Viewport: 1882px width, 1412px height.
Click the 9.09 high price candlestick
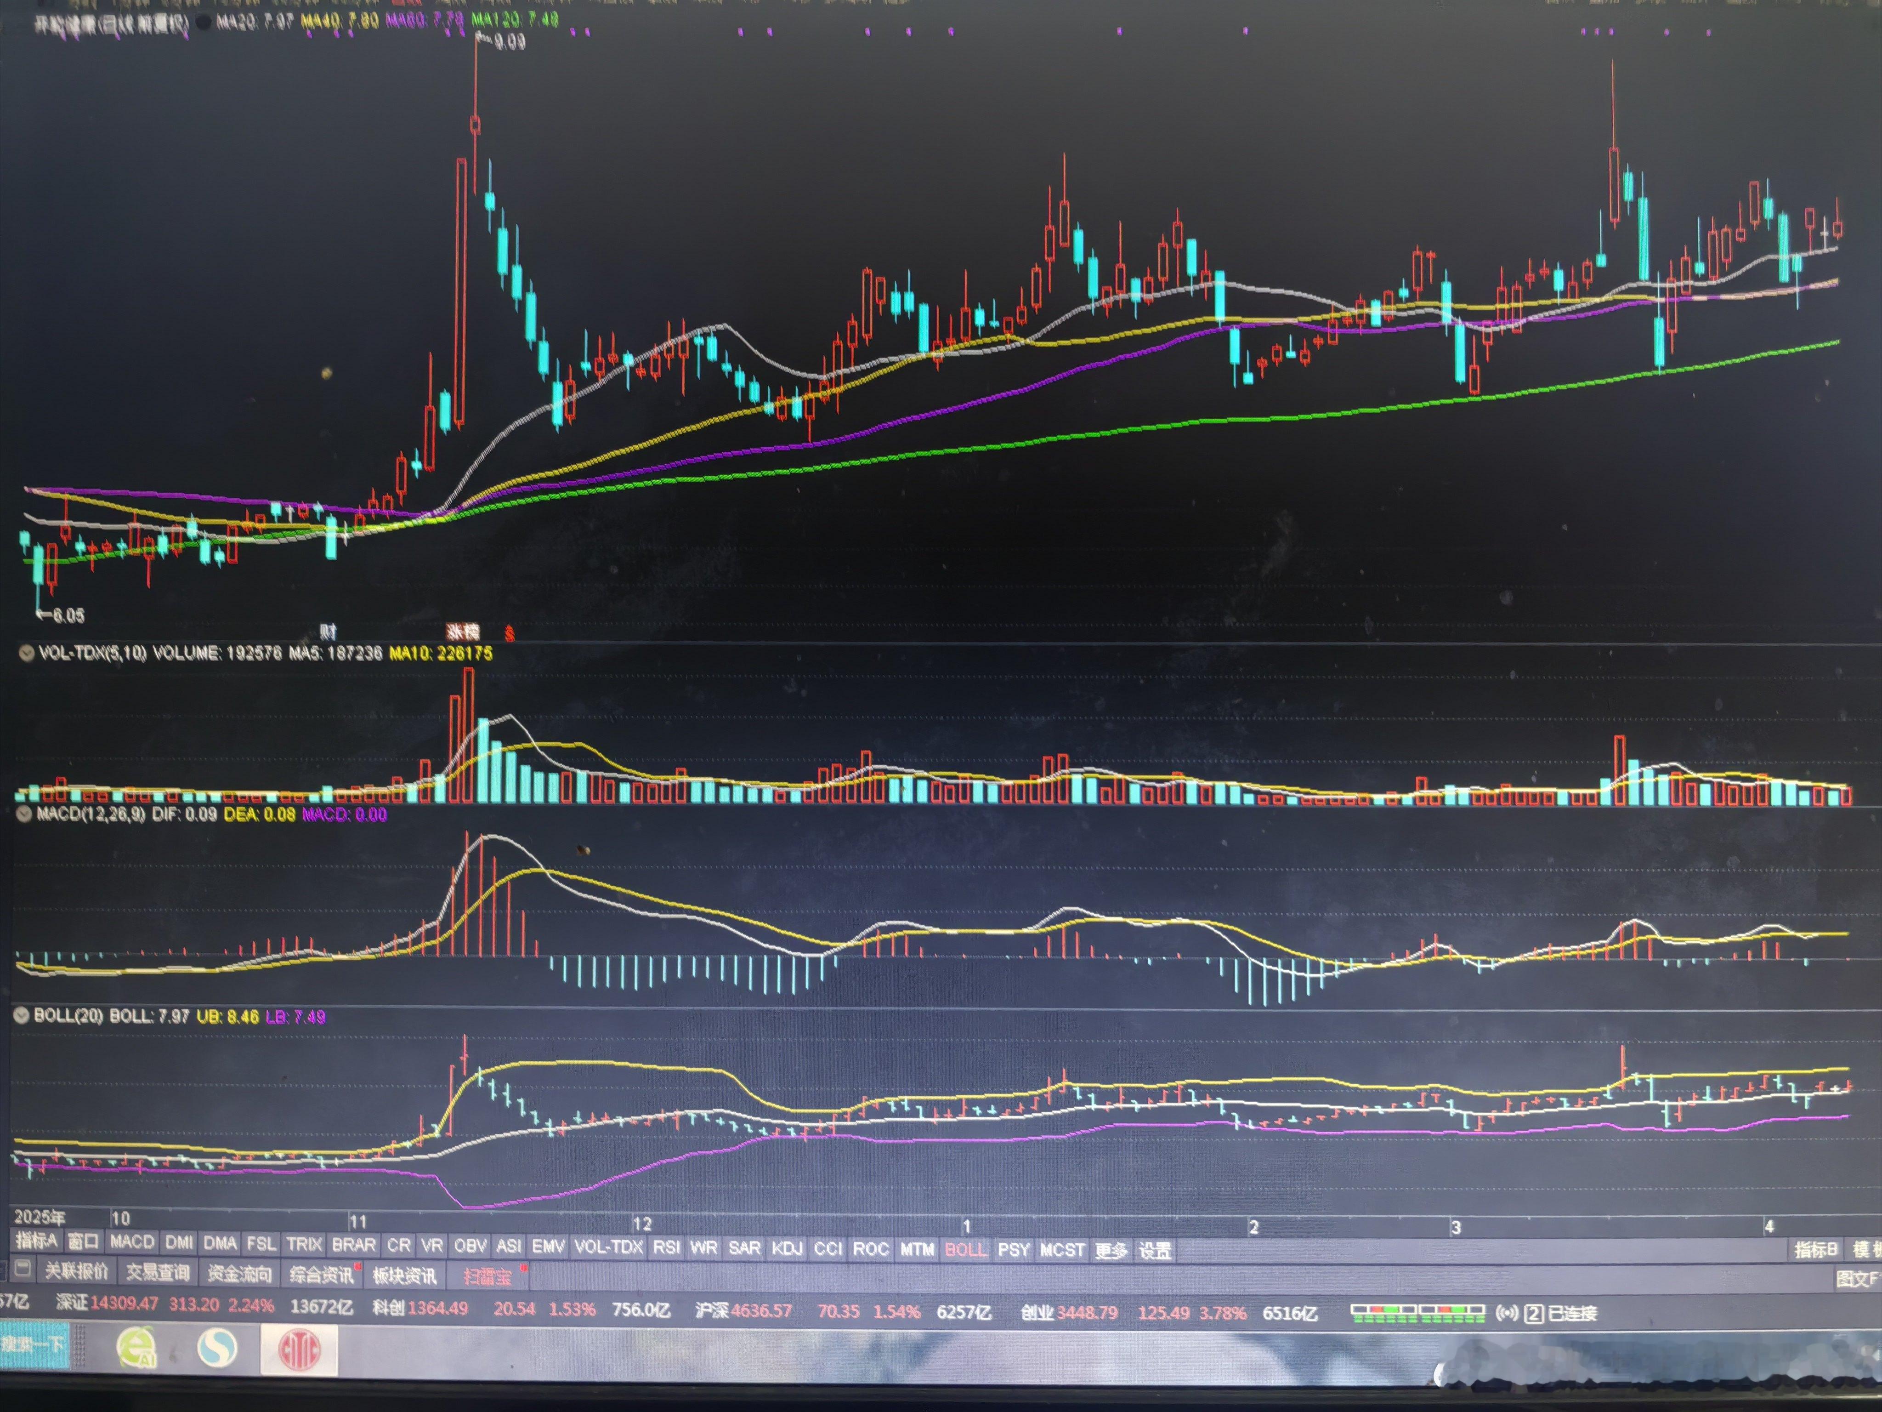pyautogui.click(x=476, y=125)
